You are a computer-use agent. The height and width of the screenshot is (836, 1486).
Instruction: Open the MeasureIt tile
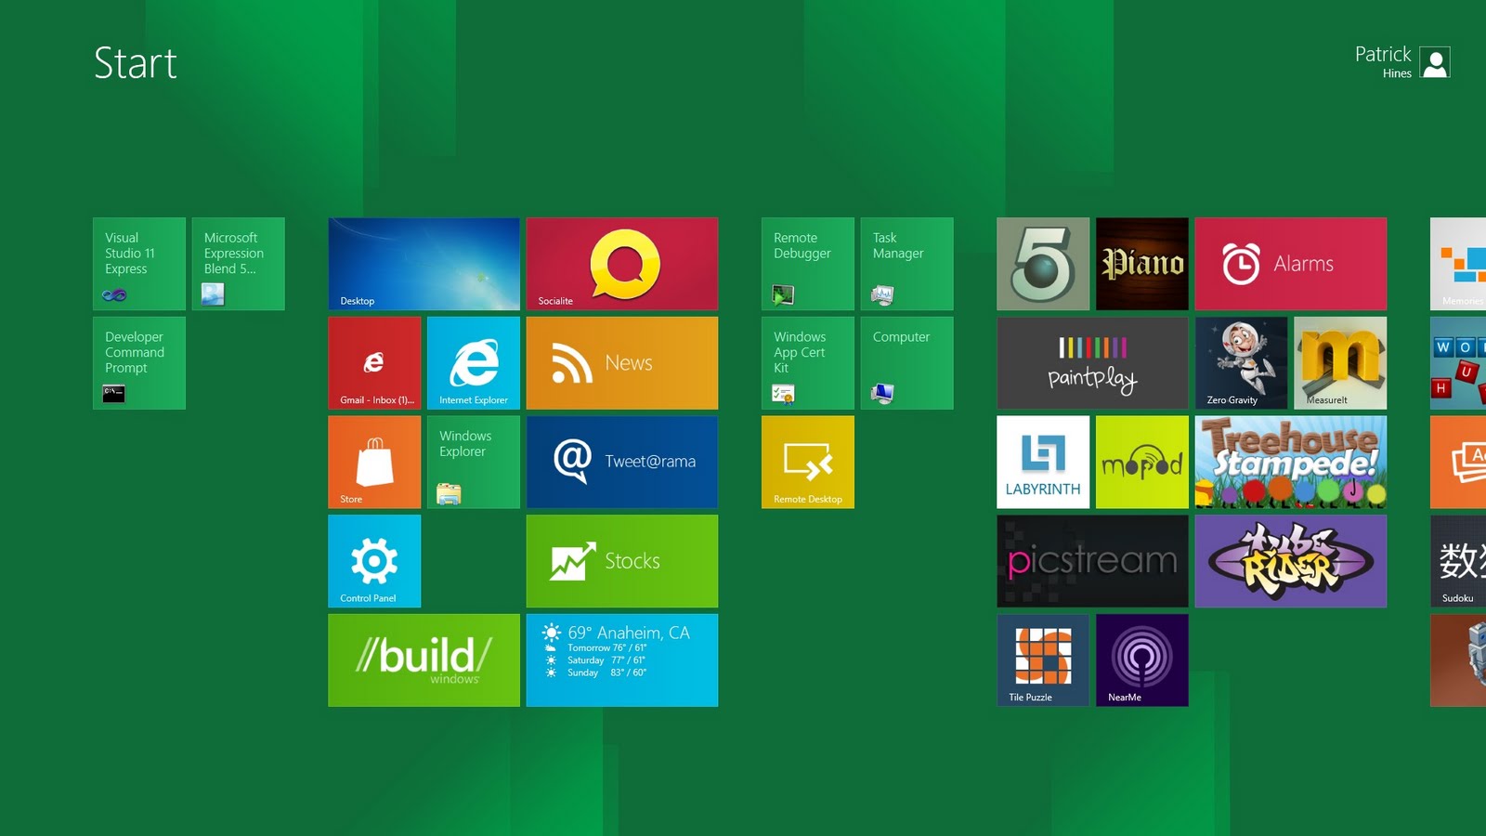pyautogui.click(x=1340, y=363)
